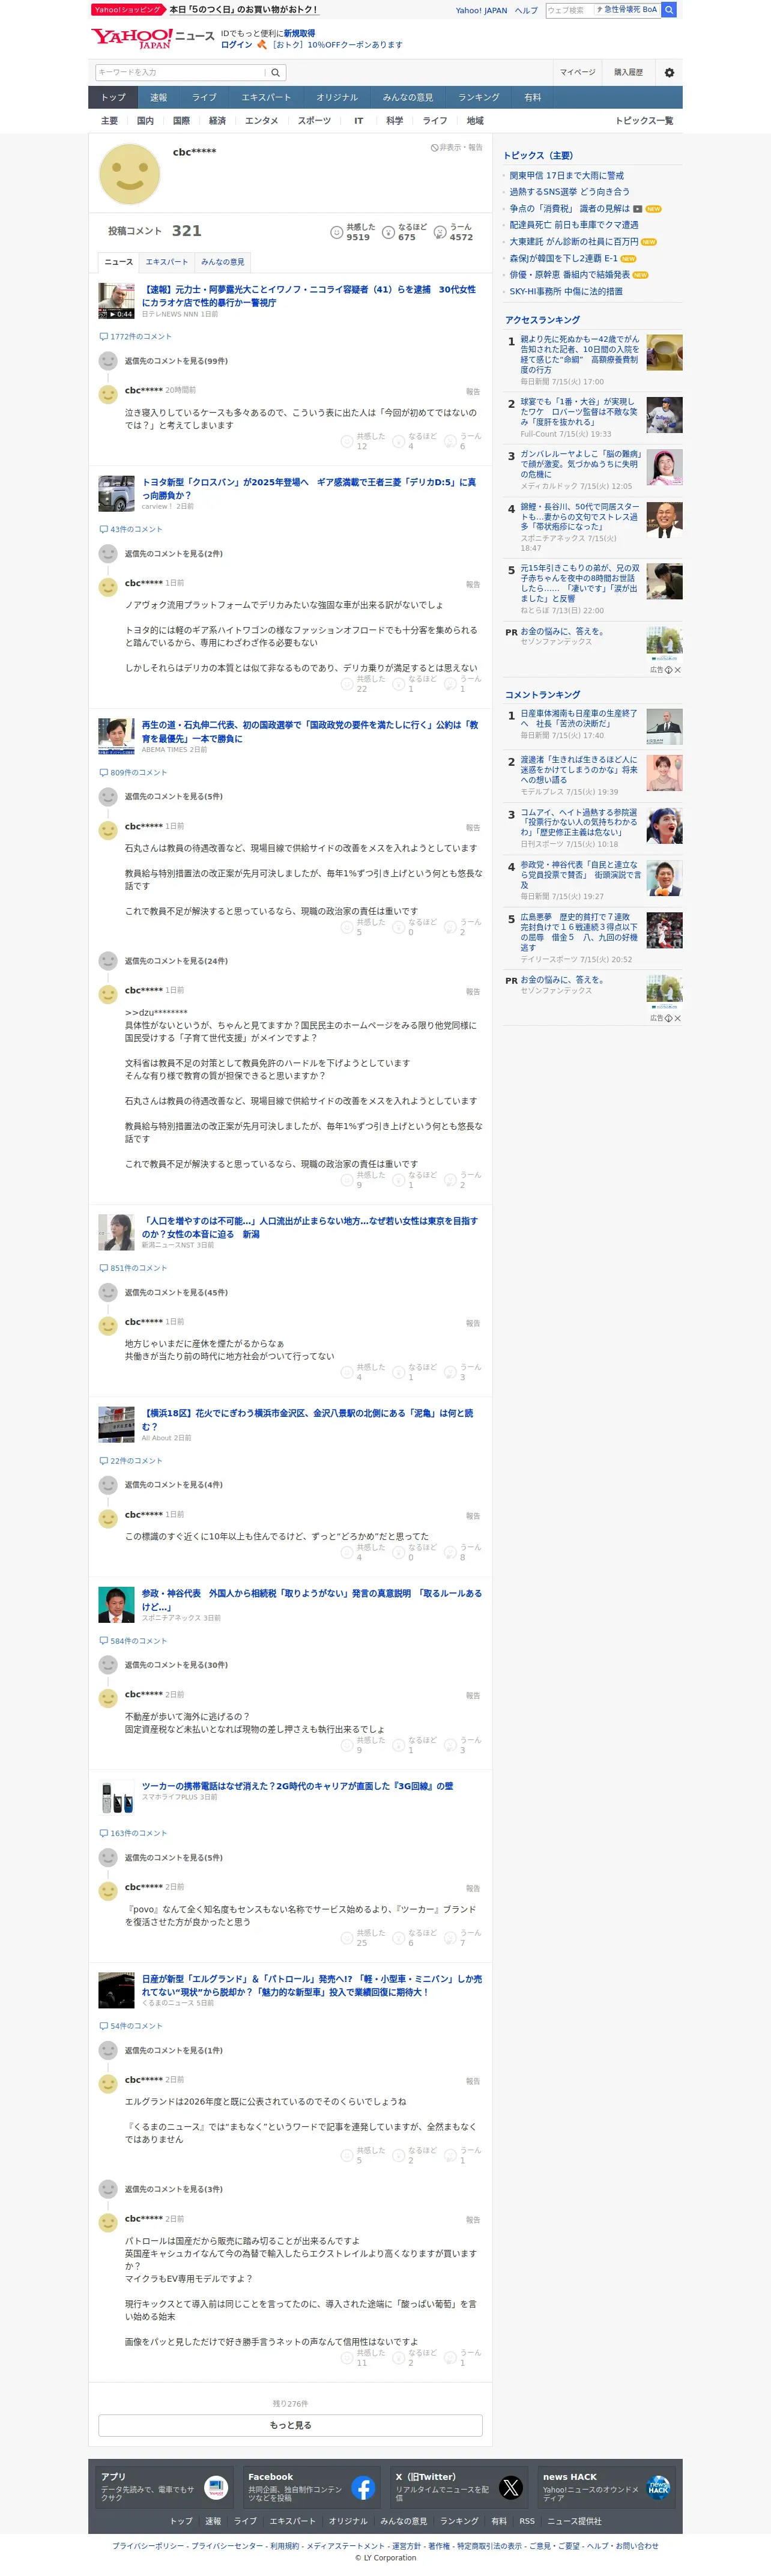Viewport: 771px width, 2576px height.
Task: Click in the keyword search input field
Action: (180, 72)
